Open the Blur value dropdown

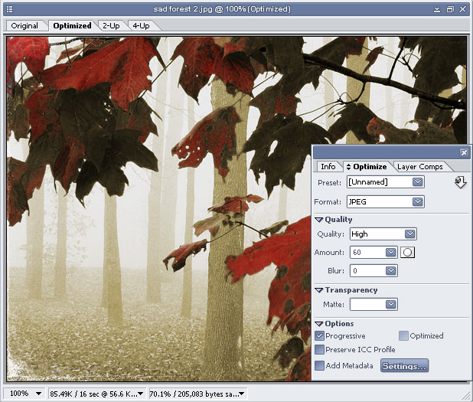(391, 270)
